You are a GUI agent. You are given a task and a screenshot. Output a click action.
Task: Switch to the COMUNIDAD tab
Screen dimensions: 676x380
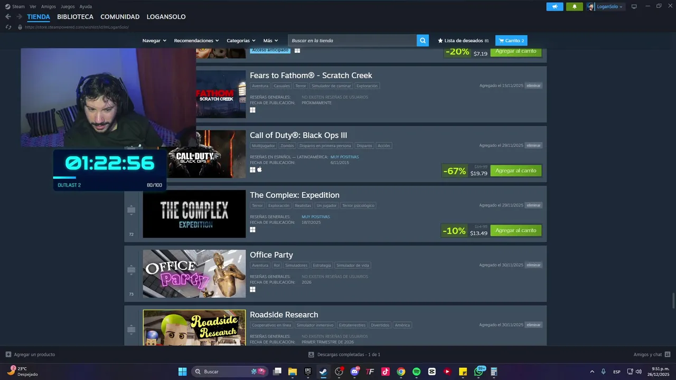pos(120,17)
